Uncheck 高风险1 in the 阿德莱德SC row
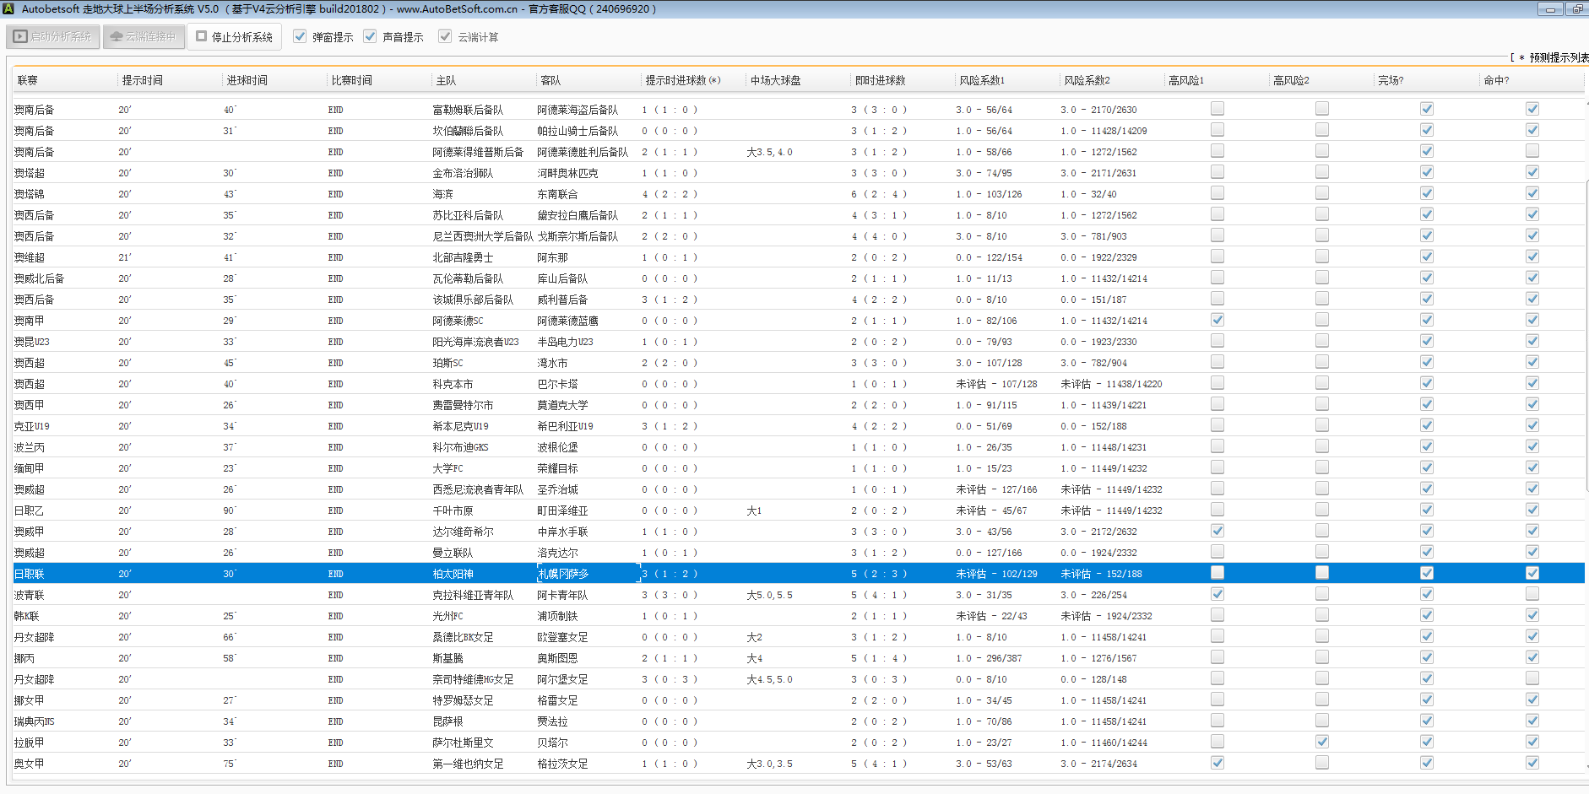Viewport: 1589px width, 794px height. 1217,321
